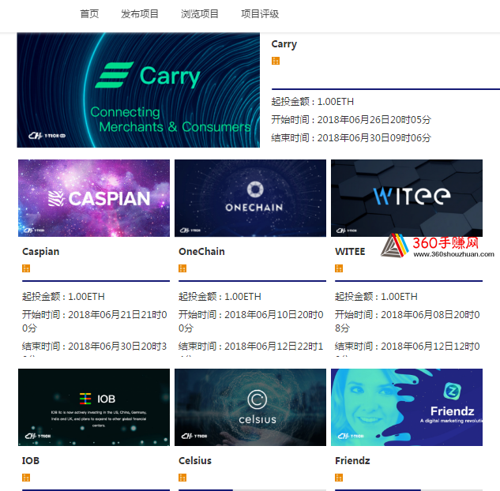Image resolution: width=500 pixels, height=491 pixels.
Task: Open the 发布项目 menu item
Action: click(x=140, y=14)
